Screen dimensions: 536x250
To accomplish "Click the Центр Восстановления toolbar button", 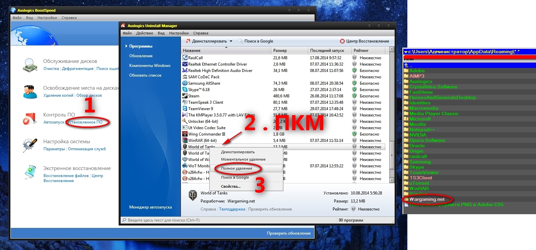I will coord(364,41).
